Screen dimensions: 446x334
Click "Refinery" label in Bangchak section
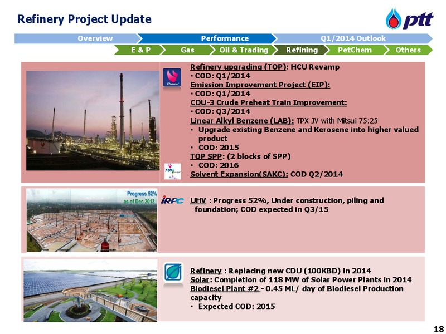(206, 271)
